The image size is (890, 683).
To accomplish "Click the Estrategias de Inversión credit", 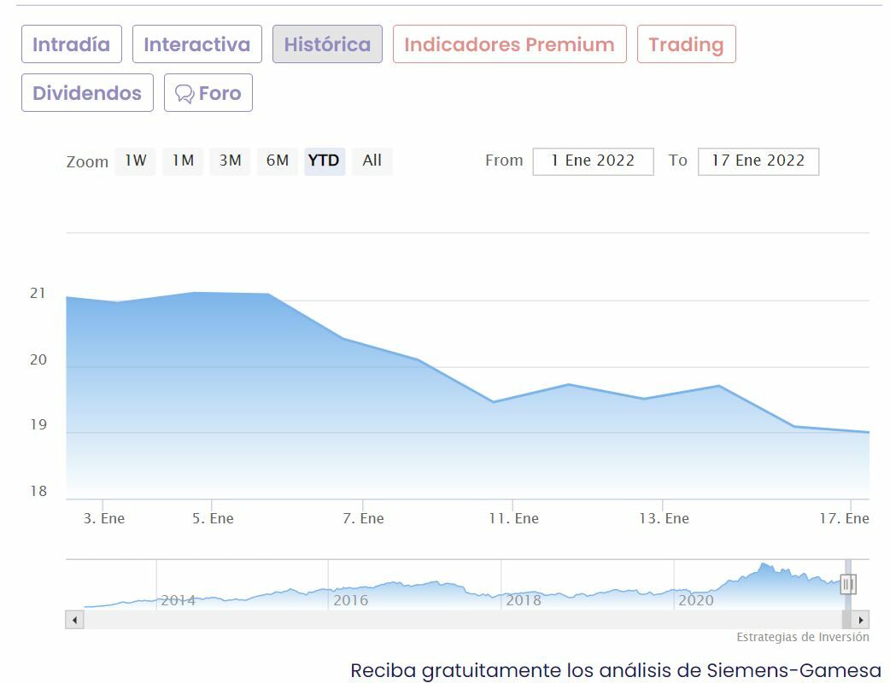I will tap(803, 638).
